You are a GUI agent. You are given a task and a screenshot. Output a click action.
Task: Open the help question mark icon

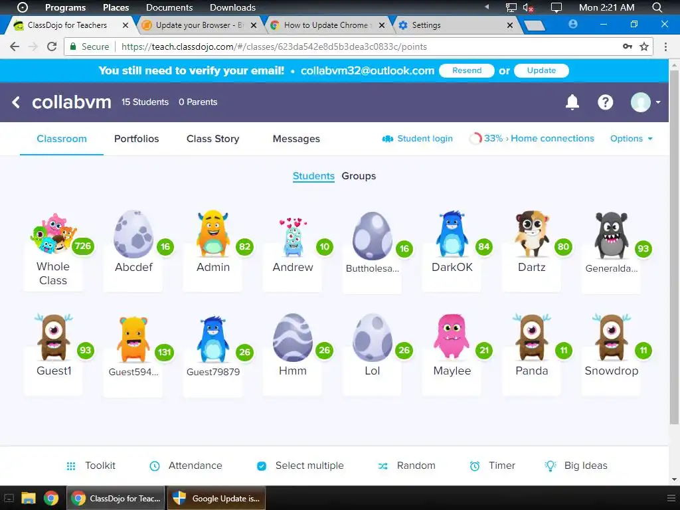606,102
